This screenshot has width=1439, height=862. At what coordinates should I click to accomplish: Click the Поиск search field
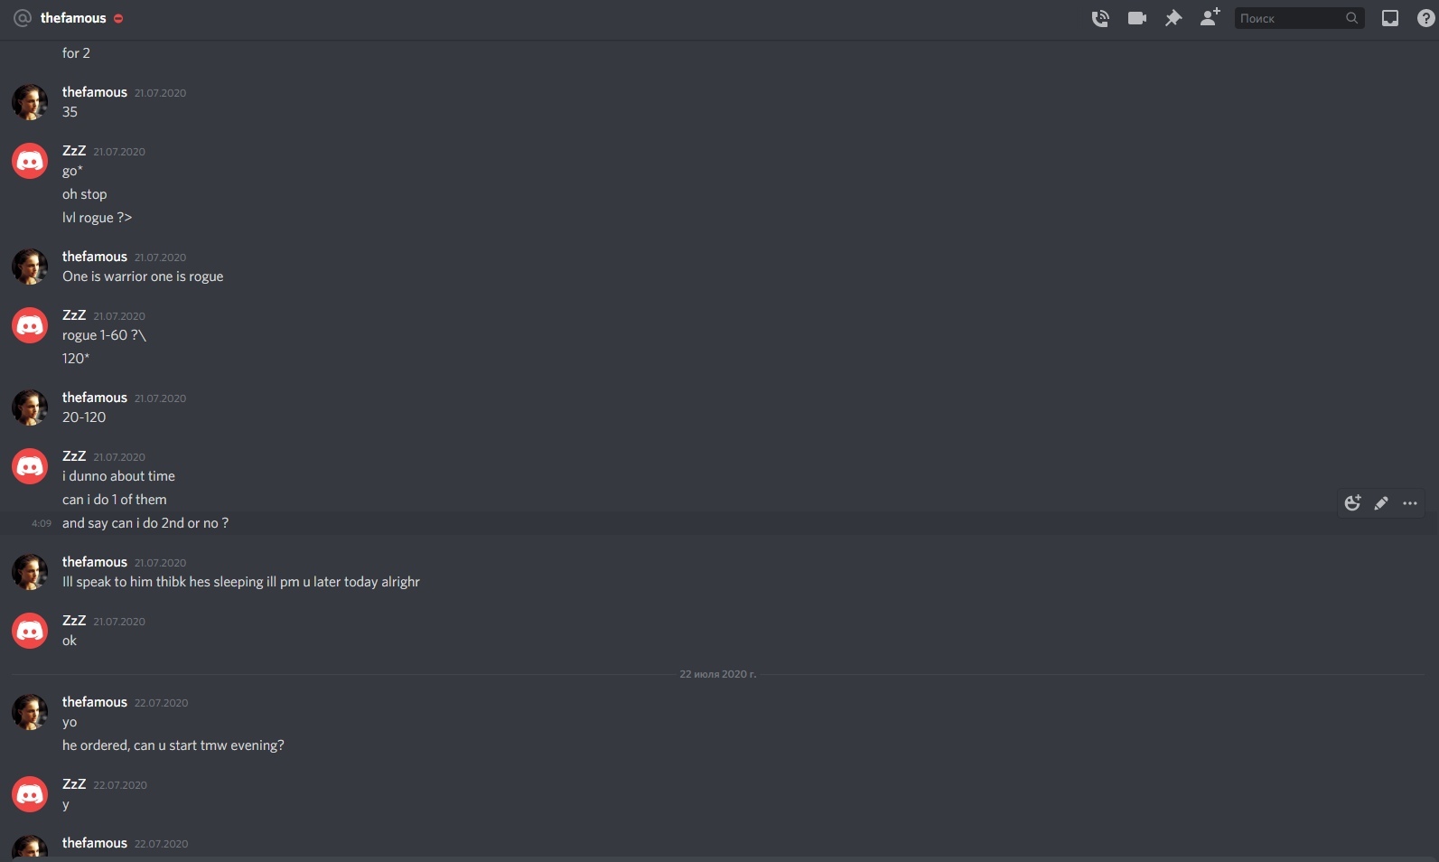coord(1290,18)
